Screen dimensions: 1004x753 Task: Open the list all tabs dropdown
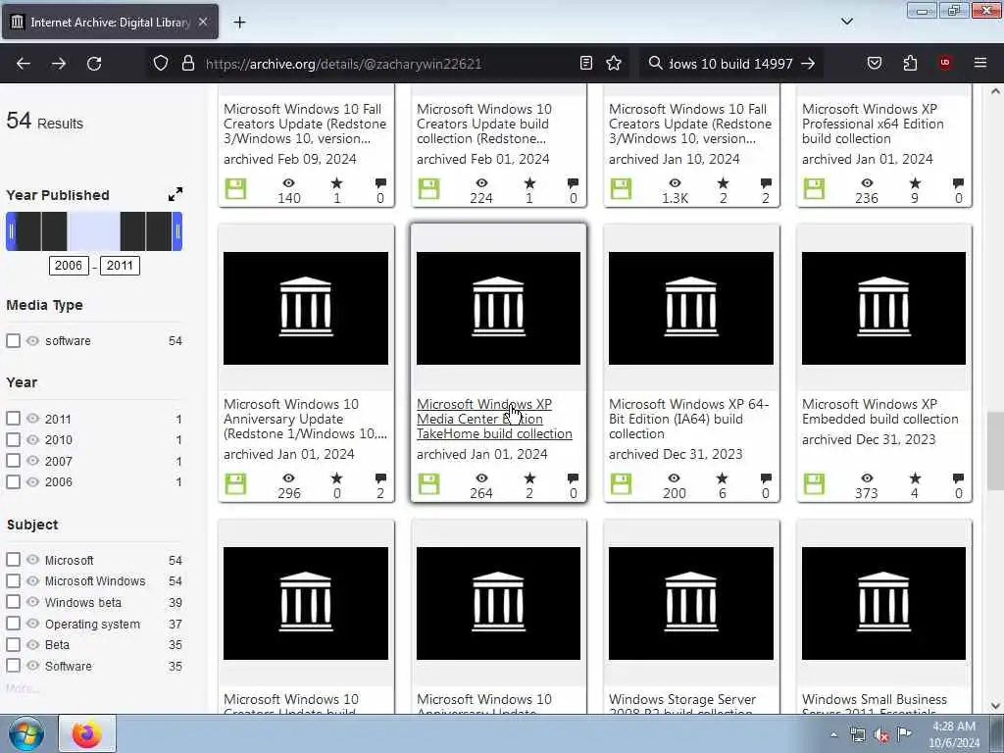847,22
